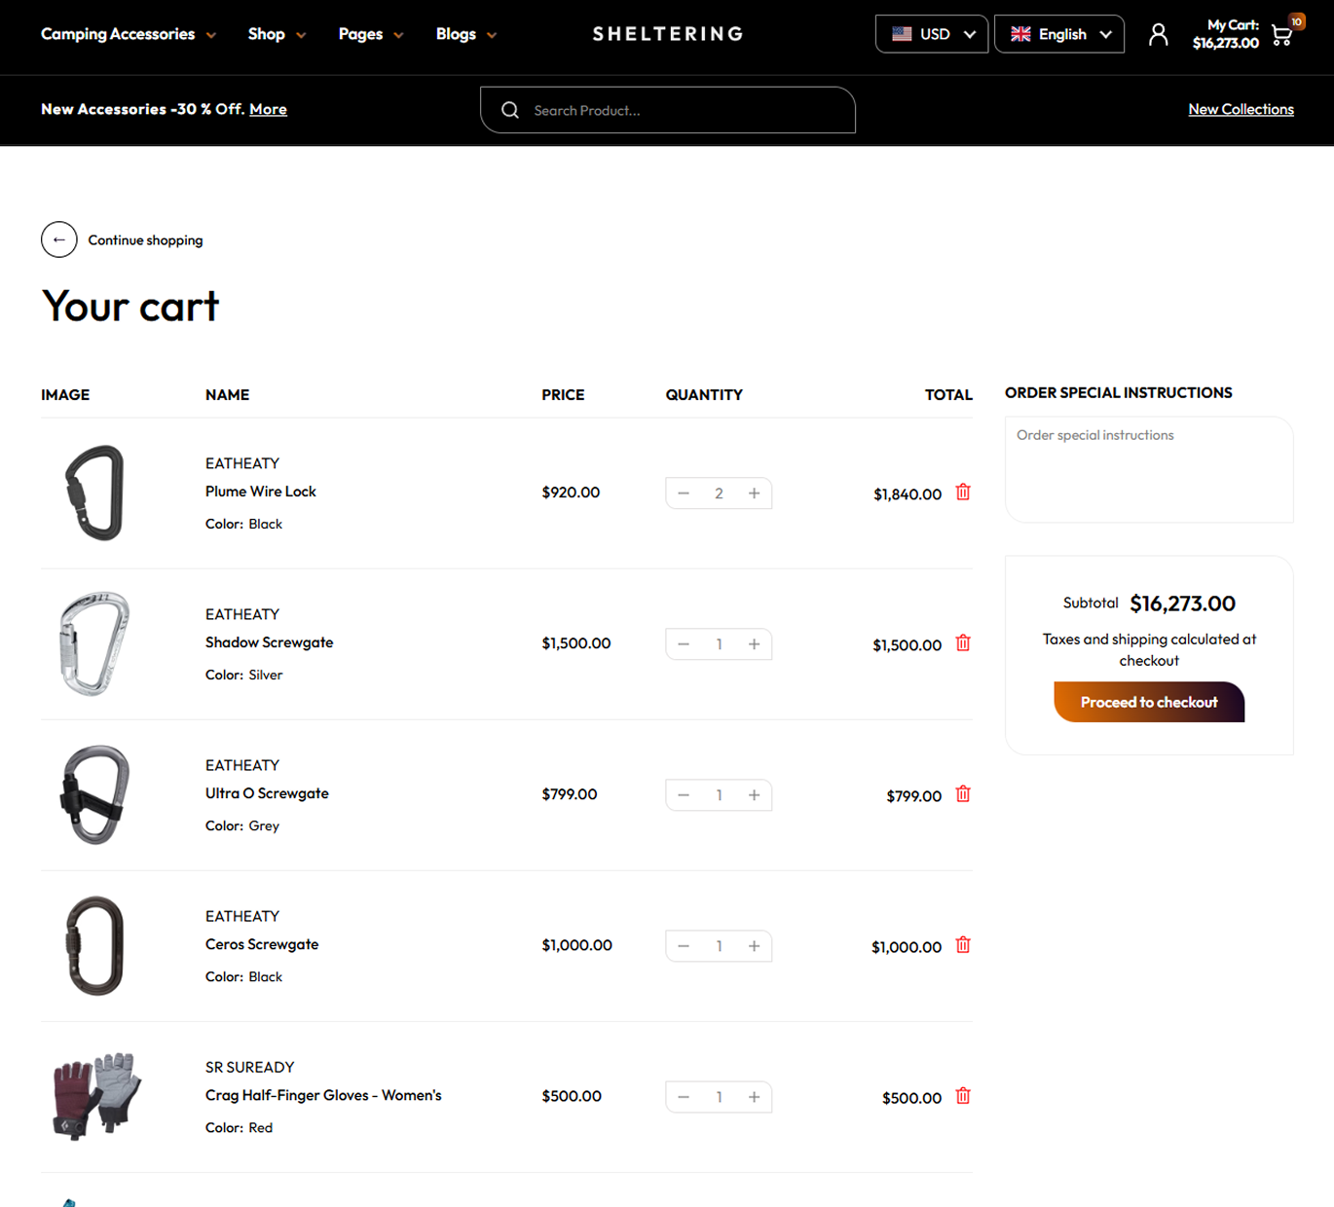This screenshot has width=1334, height=1207.
Task: Increase Ceros Screwgate quantity
Action: tap(754, 946)
